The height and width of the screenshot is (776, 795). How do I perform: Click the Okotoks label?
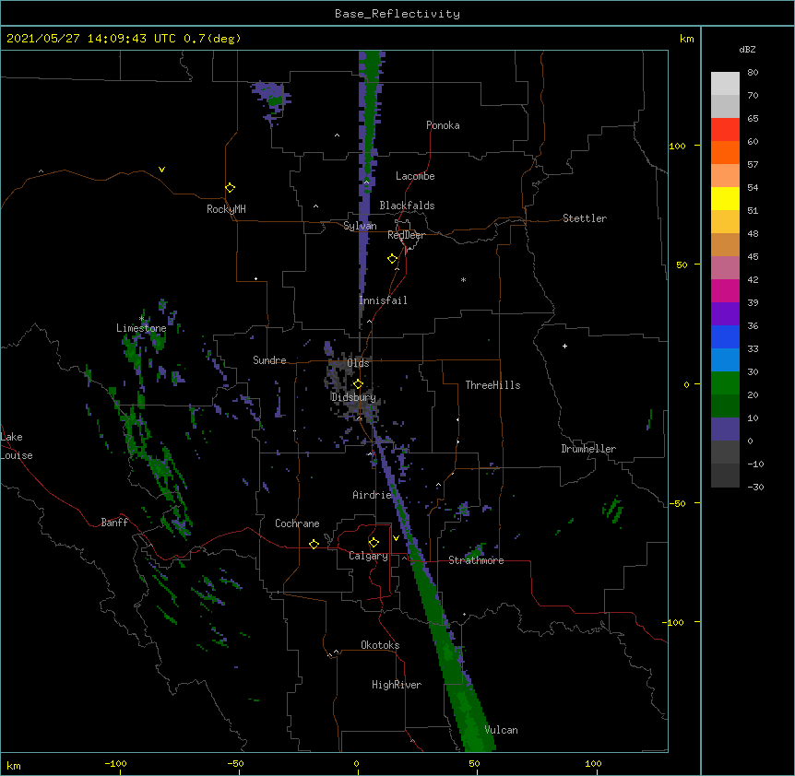tap(380, 645)
